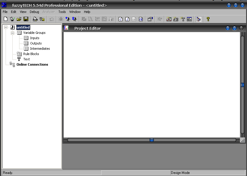Click the Print icon in toolbar
This screenshot has width=247, height=176.
coord(35,19)
